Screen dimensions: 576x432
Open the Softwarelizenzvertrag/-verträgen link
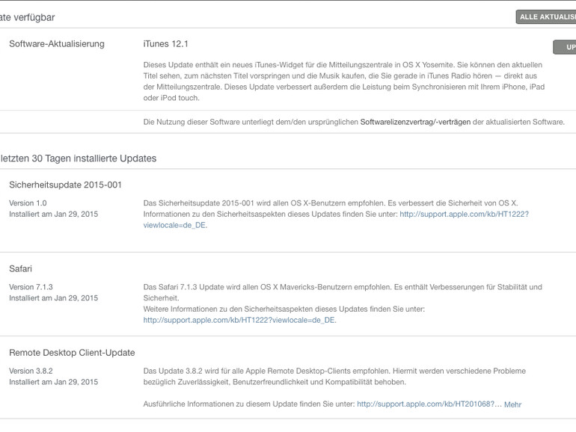coord(415,122)
